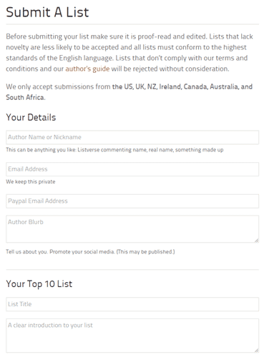Click the Author Blurb resize grip

coord(256,241)
